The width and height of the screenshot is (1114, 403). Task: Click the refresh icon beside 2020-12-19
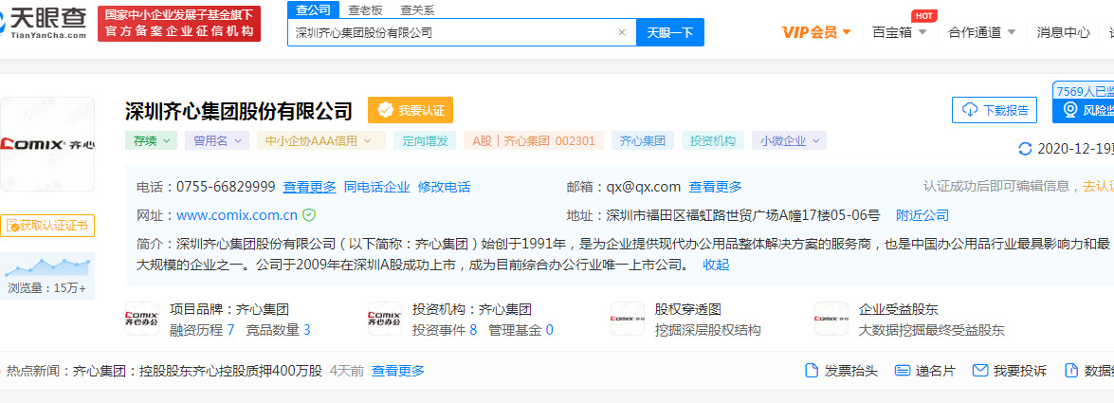1025,149
